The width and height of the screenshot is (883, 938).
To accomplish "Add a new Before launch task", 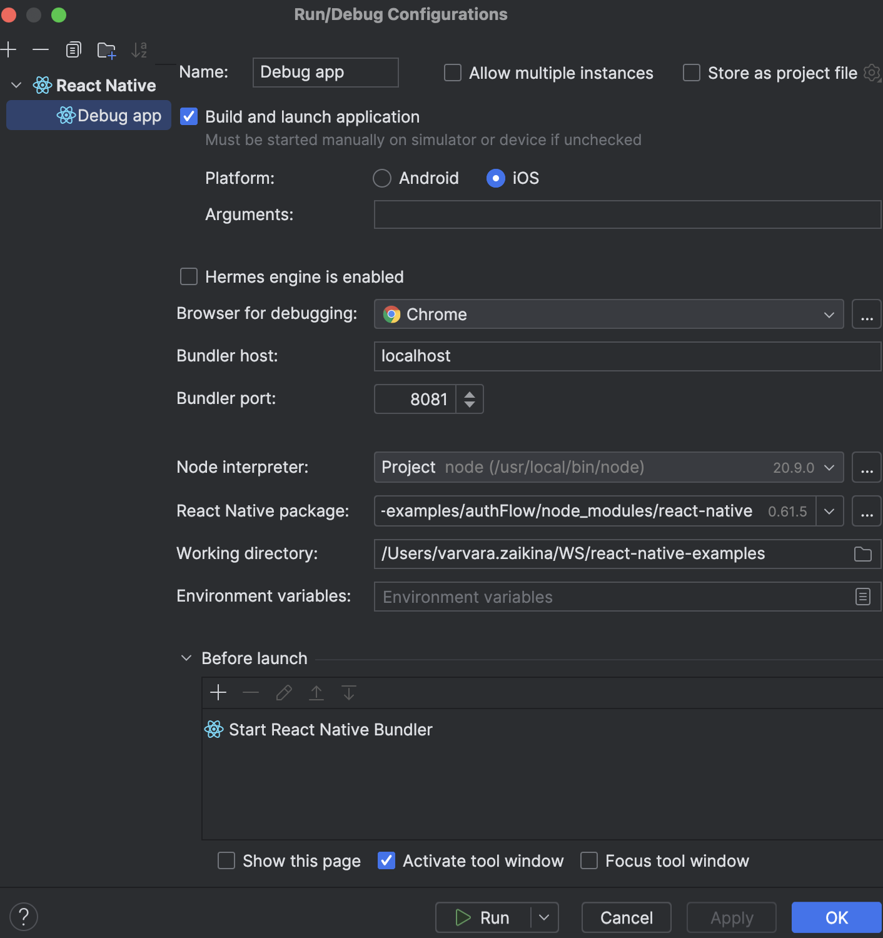I will pyautogui.click(x=218, y=692).
